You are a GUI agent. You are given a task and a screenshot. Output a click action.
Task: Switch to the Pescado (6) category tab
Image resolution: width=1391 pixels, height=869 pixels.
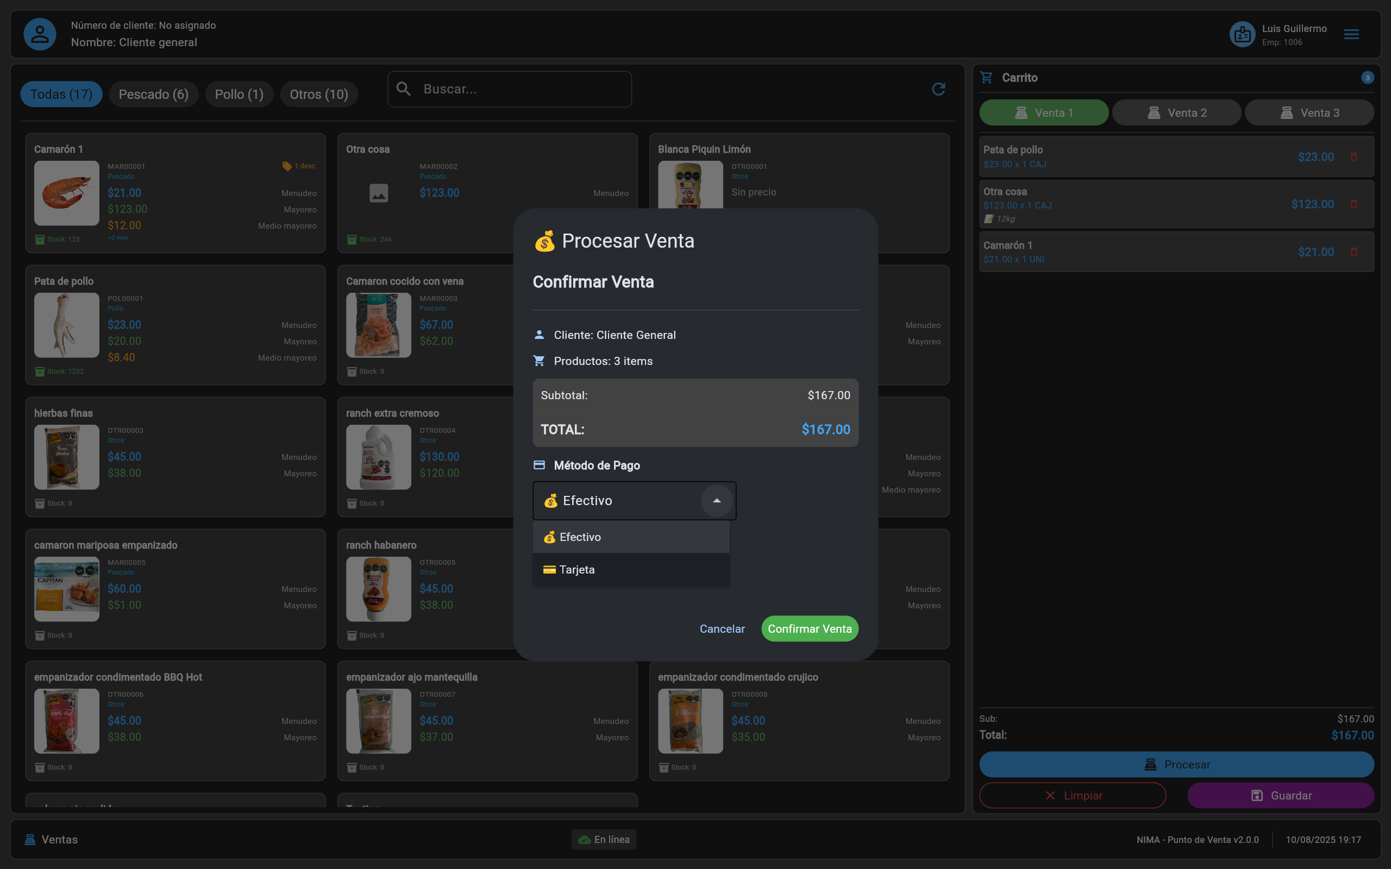[153, 93]
